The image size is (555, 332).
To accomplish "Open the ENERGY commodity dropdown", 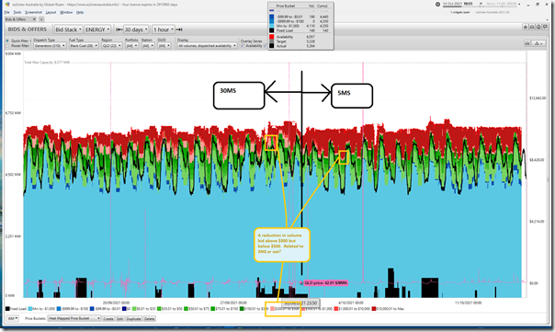I will pyautogui.click(x=97, y=29).
